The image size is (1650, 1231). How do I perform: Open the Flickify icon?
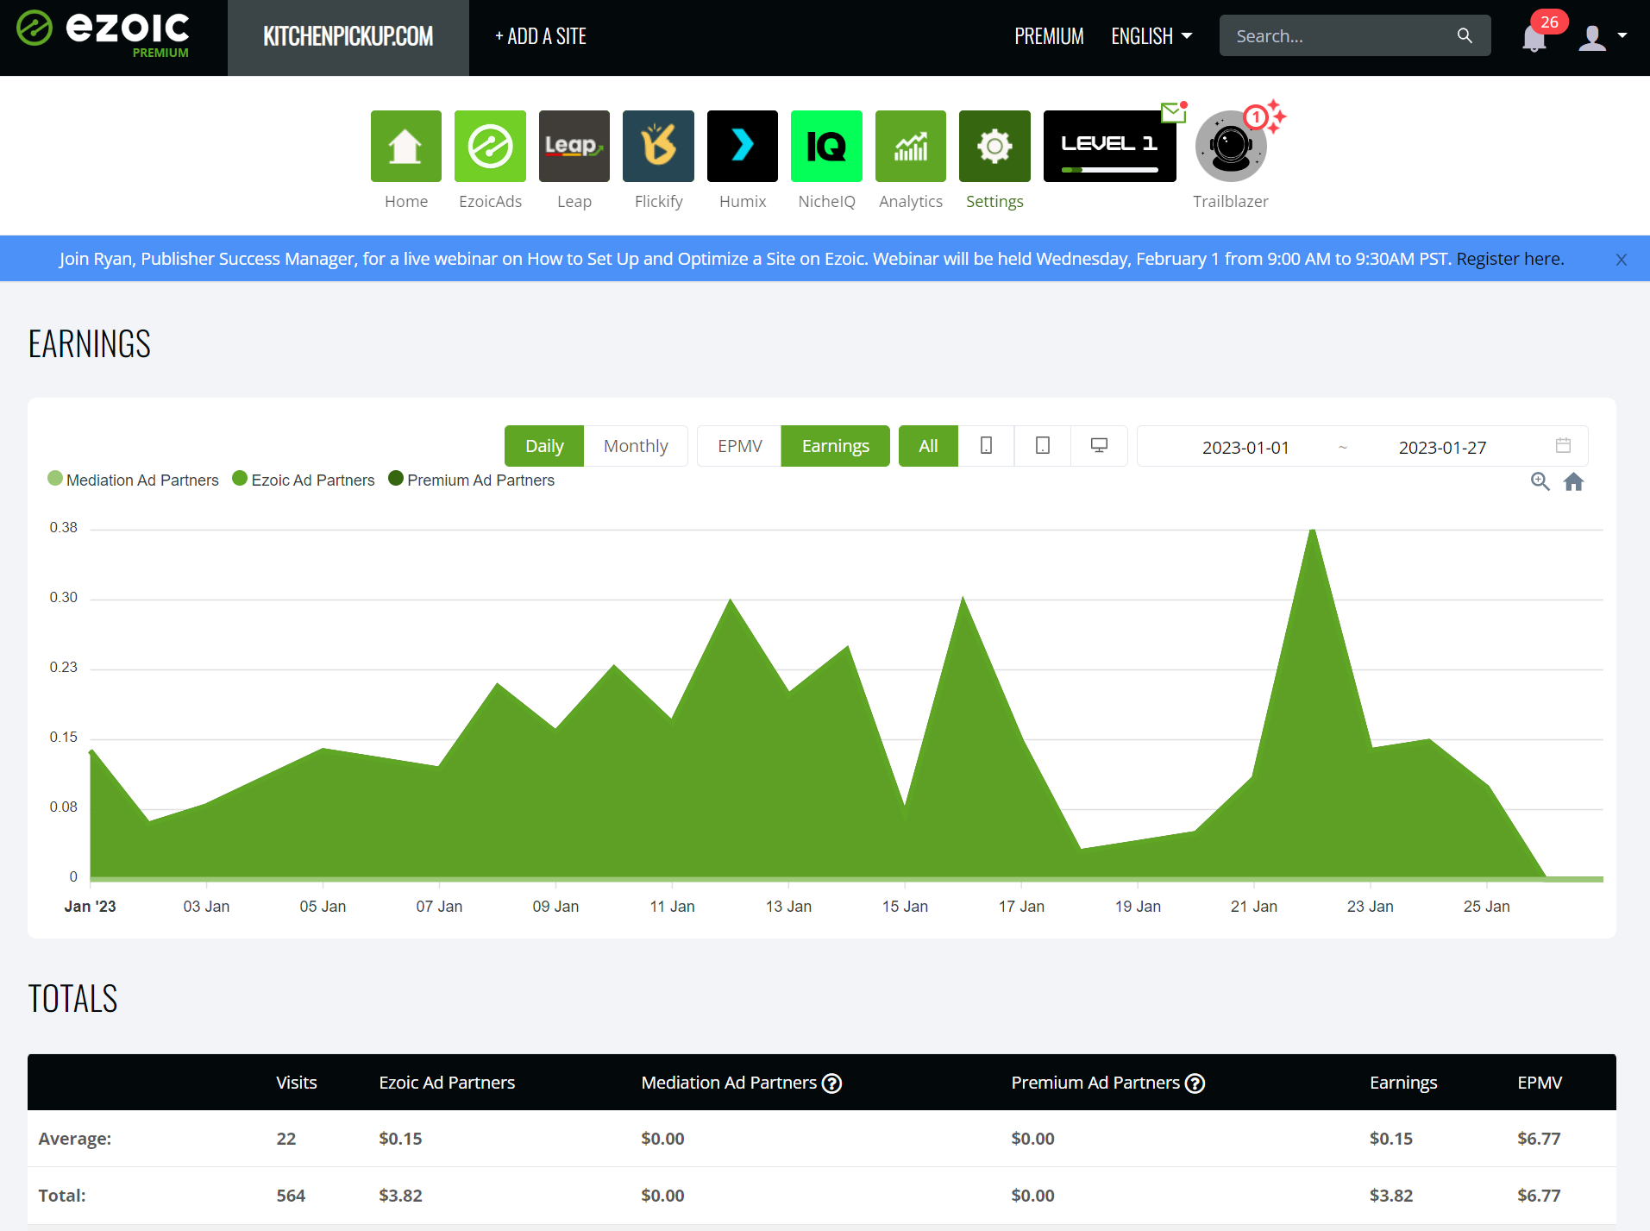pyautogui.click(x=658, y=146)
